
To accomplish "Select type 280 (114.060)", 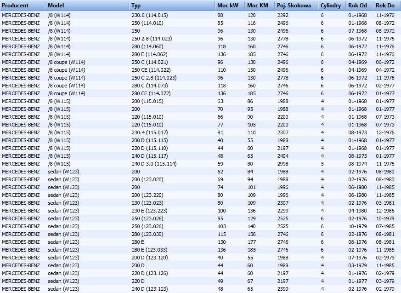I will (x=147, y=46).
